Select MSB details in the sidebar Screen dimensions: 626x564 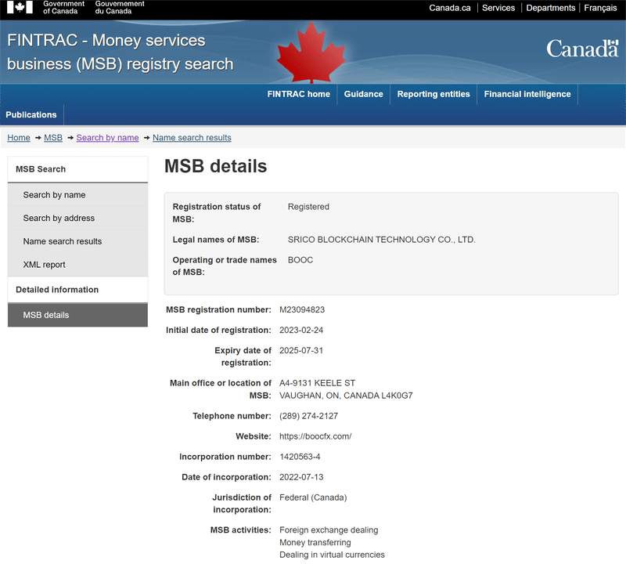[x=77, y=315]
